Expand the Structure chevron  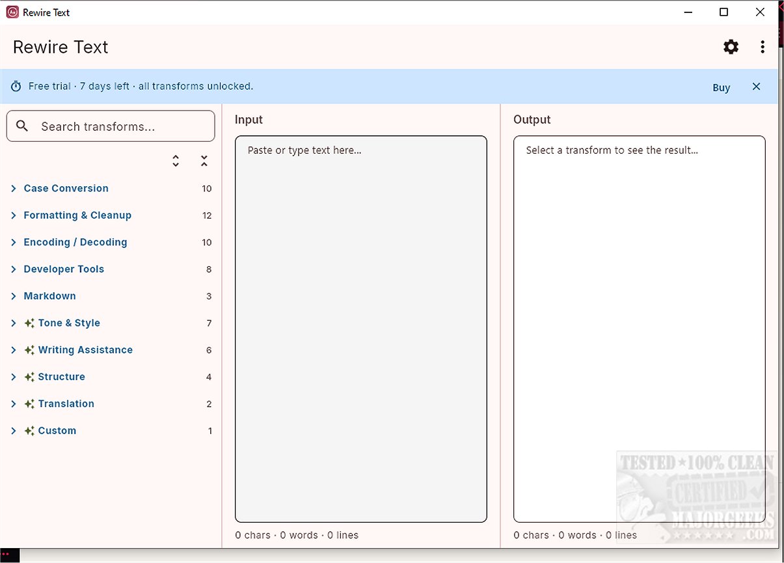pyautogui.click(x=14, y=377)
